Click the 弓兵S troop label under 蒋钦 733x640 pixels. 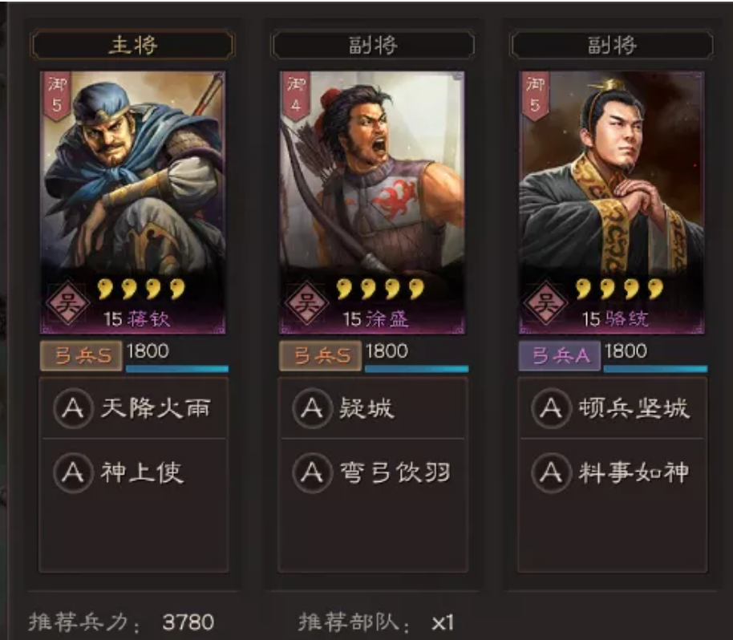click(x=81, y=356)
